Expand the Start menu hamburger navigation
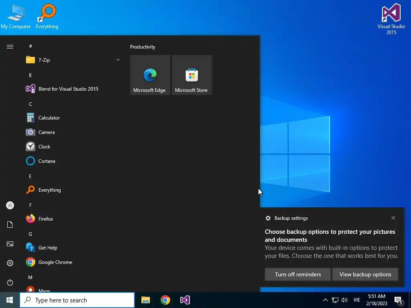The width and height of the screenshot is (411, 308). [10, 47]
